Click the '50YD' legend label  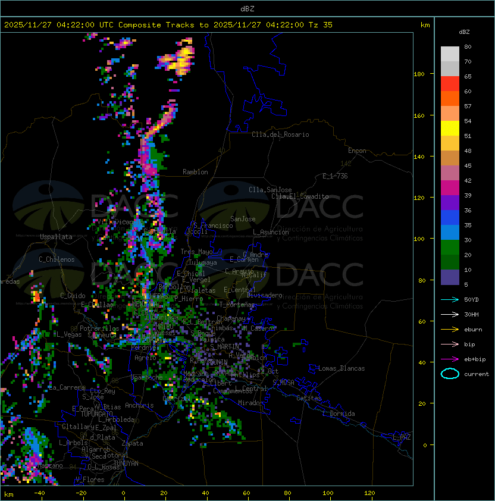click(x=471, y=299)
